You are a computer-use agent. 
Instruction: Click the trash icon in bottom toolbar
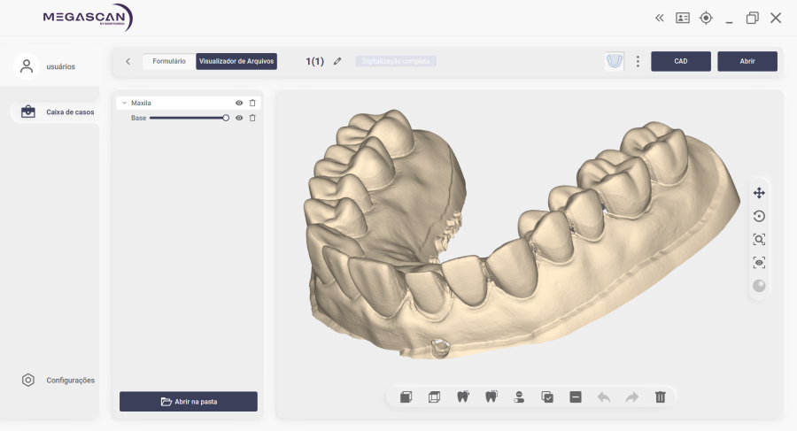(x=660, y=397)
